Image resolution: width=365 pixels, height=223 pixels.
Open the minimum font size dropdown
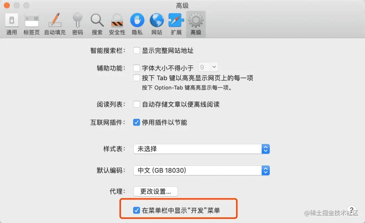click(x=208, y=67)
